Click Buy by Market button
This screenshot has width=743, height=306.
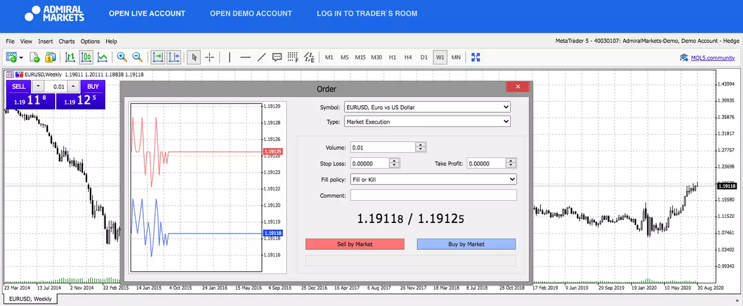pos(466,244)
